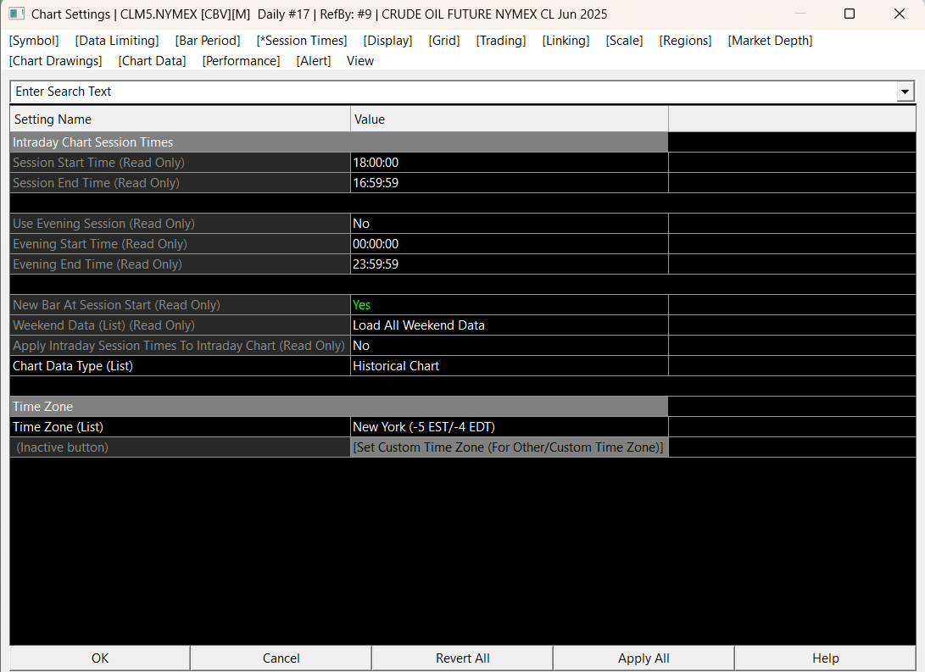This screenshot has width=925, height=672.
Task: Expand the search text dropdown arrow
Action: click(905, 92)
